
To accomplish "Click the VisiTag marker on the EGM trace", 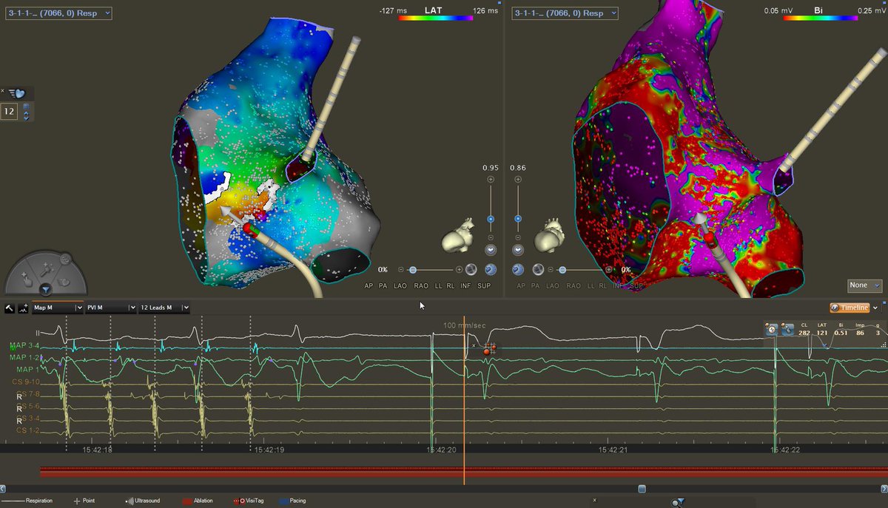I will pyautogui.click(x=488, y=349).
